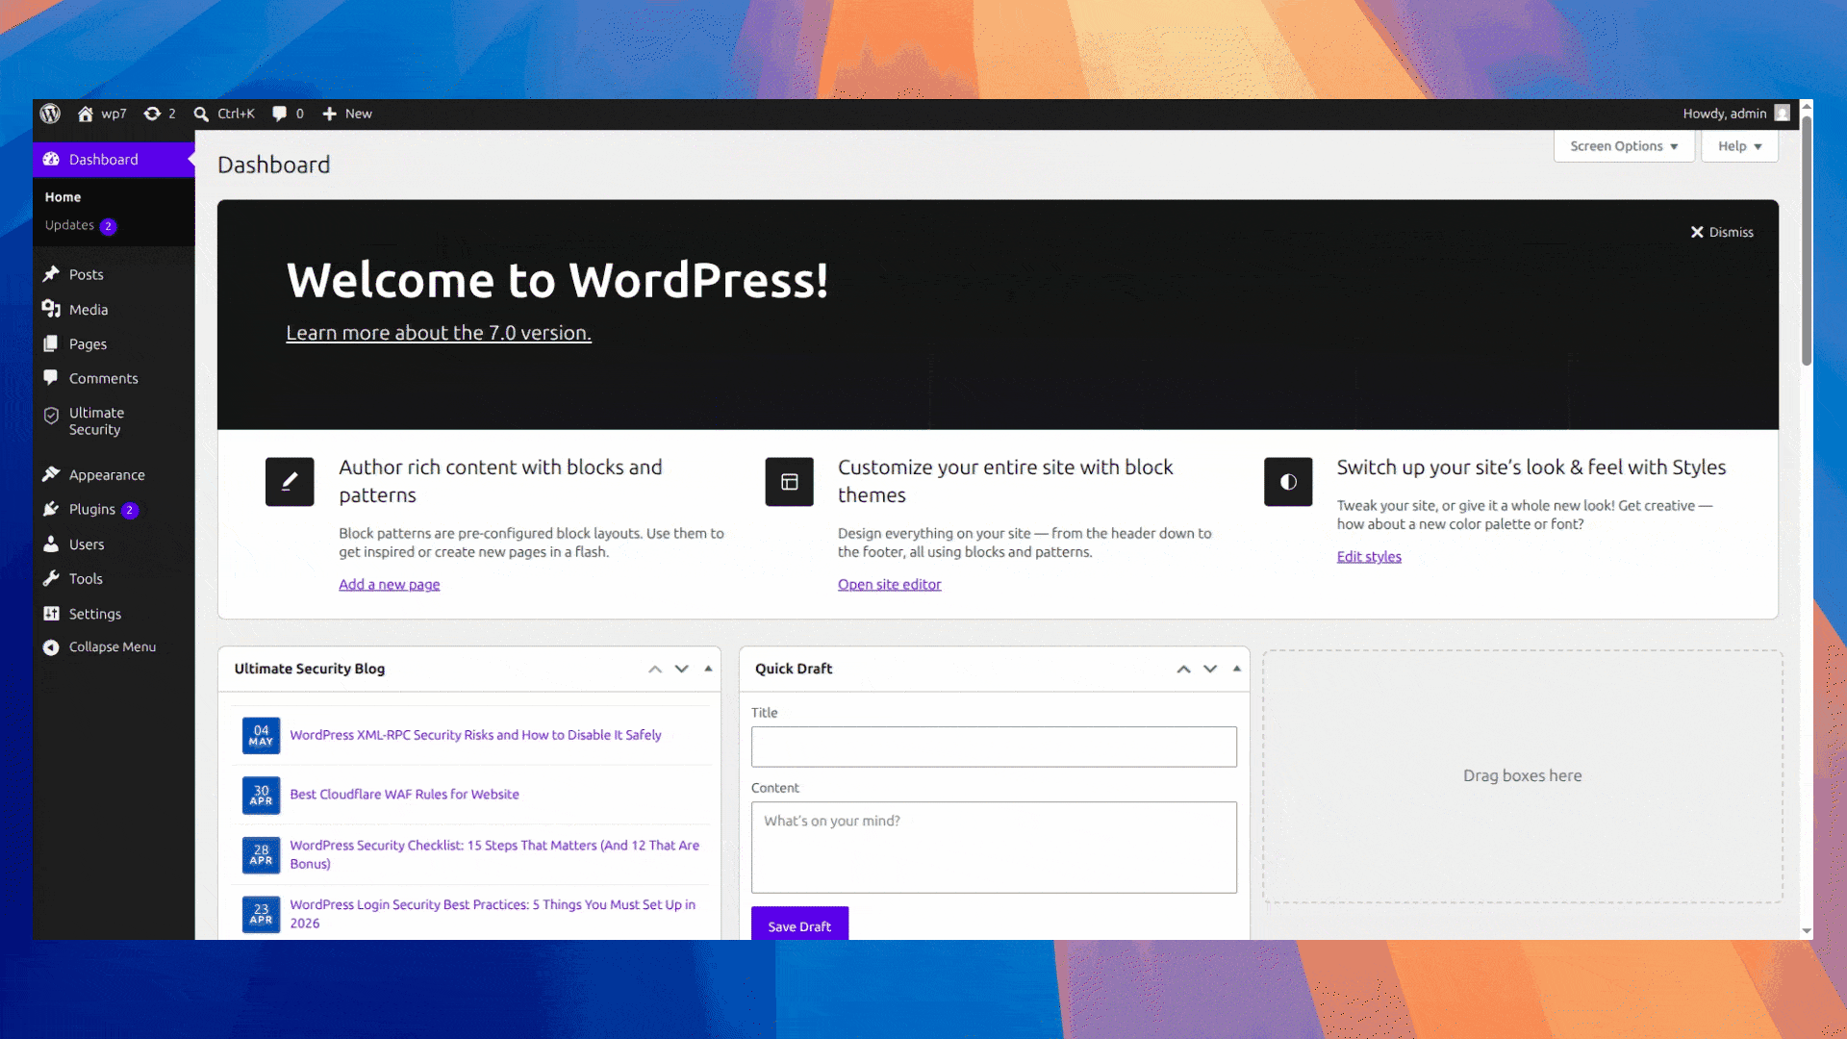Viewport: 1847px width, 1039px height.
Task: Click the Settings sliders icon
Action: 51,613
